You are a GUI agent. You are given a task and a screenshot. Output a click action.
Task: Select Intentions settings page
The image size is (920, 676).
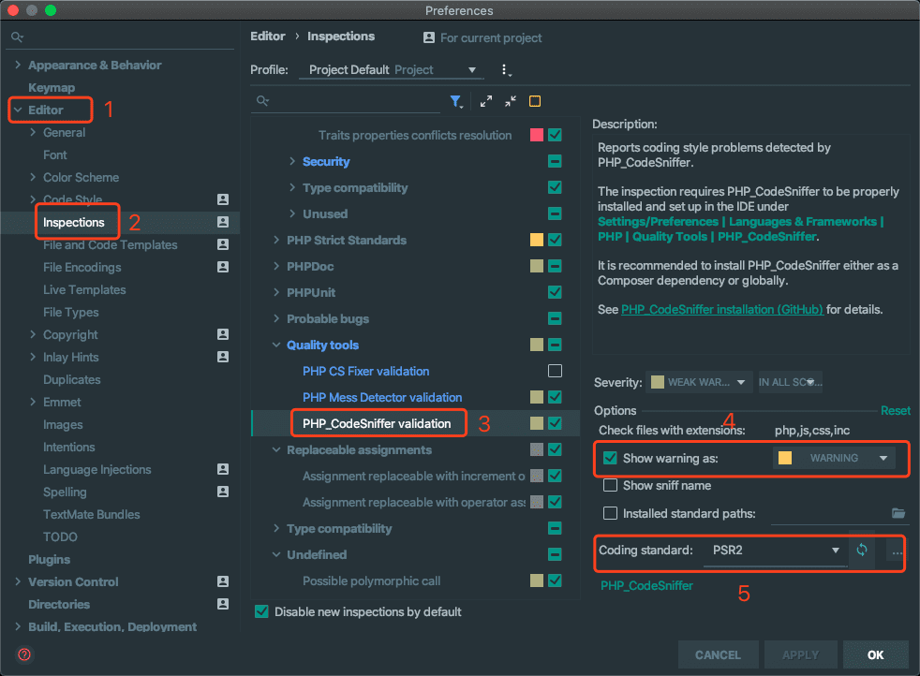(x=68, y=447)
